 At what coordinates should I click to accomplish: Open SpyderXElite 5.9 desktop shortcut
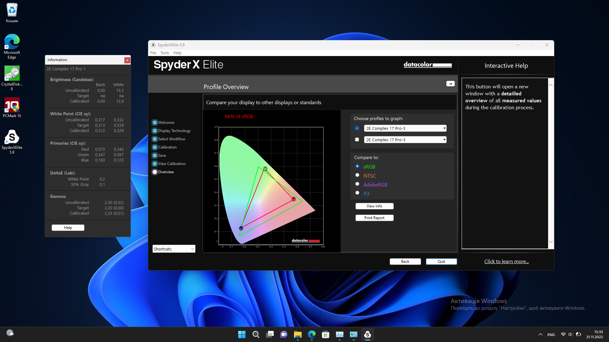pyautogui.click(x=12, y=142)
